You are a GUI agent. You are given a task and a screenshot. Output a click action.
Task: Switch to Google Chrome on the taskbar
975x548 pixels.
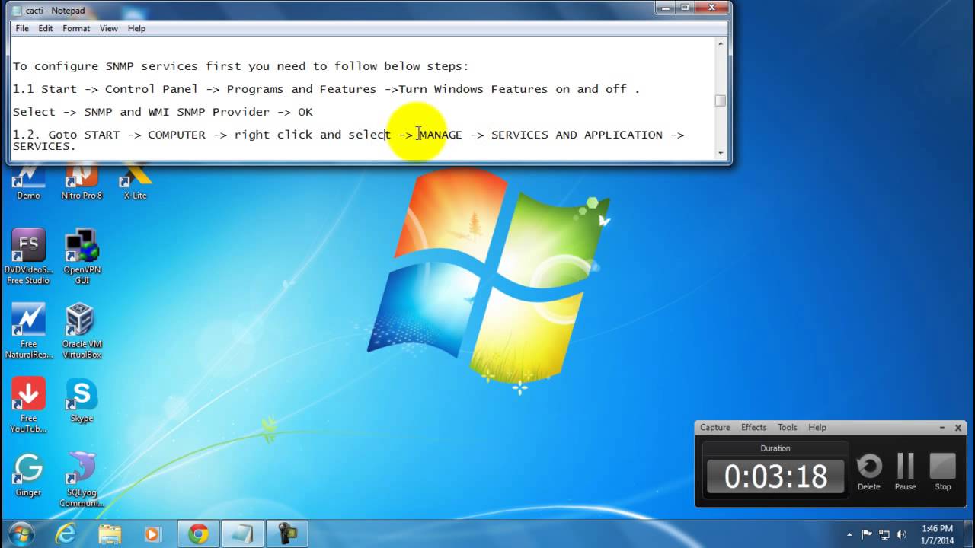[x=199, y=534]
